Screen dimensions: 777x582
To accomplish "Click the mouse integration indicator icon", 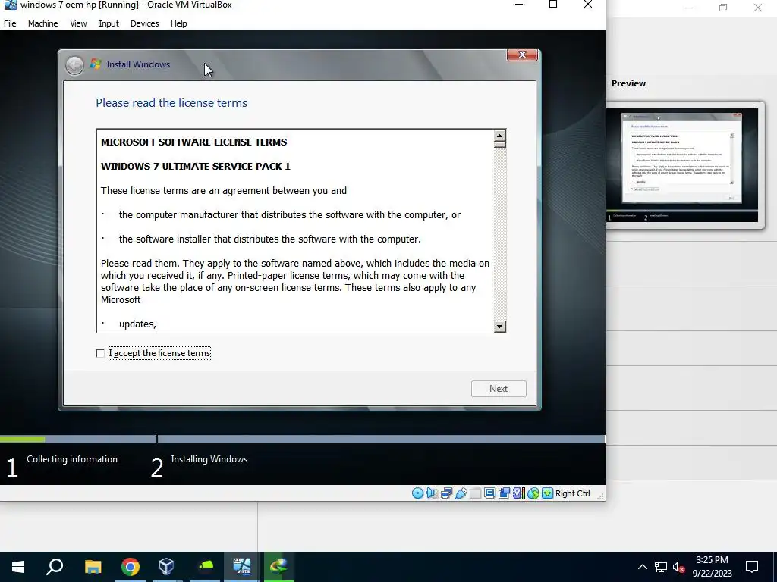I will click(533, 493).
